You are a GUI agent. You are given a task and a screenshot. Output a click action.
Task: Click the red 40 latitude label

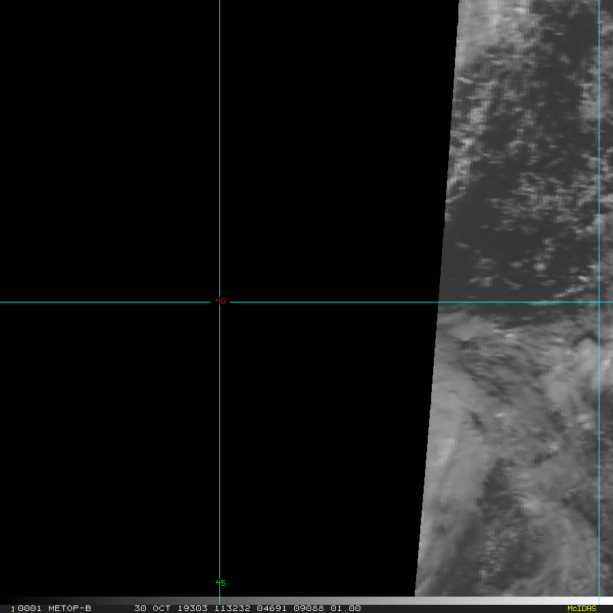221,301
